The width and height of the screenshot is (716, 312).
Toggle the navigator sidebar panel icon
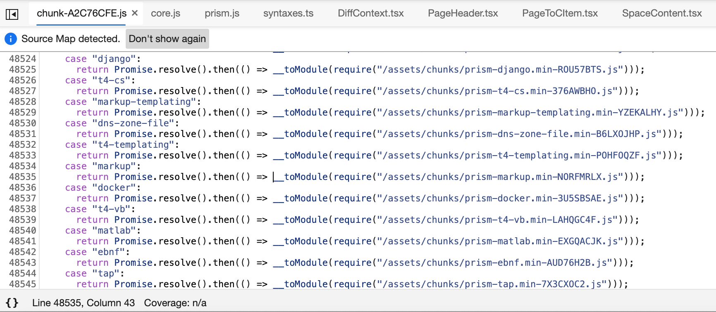[x=12, y=14]
